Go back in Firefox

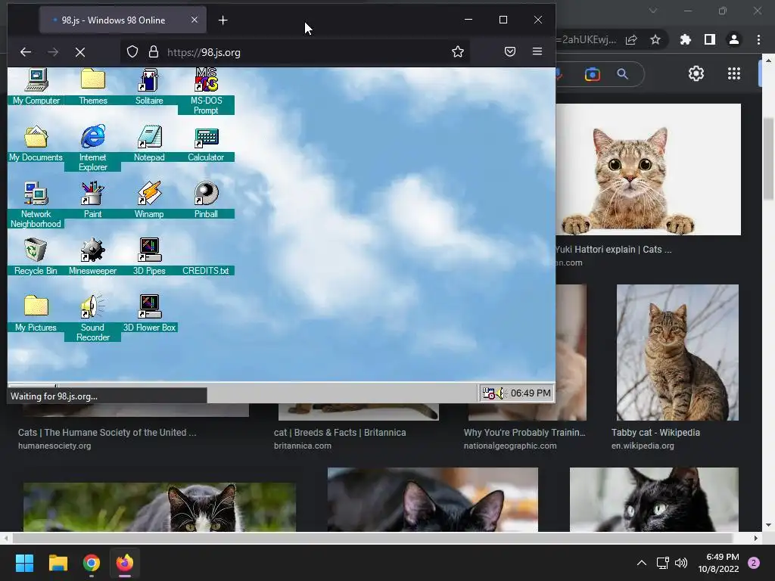(26, 52)
